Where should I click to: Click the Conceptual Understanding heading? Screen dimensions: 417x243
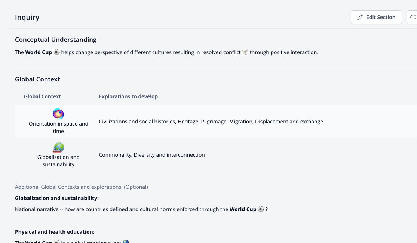[x=56, y=40]
